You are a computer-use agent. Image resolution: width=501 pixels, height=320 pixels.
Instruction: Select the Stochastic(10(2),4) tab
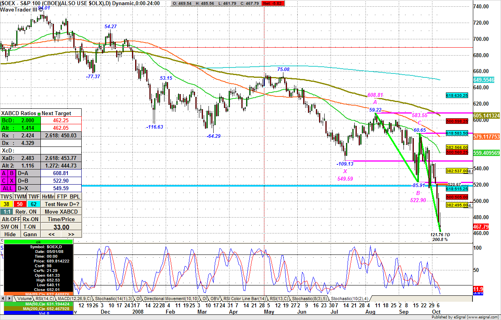coord(349,299)
